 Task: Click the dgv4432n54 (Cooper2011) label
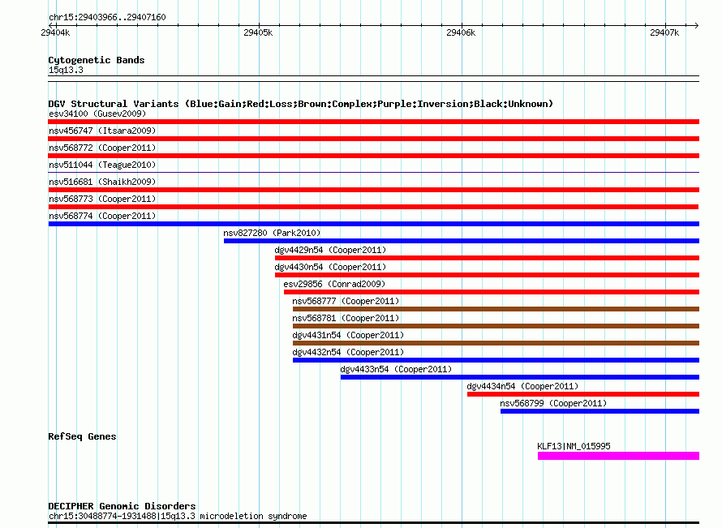348,352
